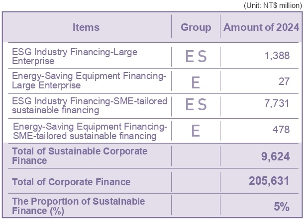
Task: Click Energy-Saving Equipment Financing-SME-tailored row label
Action: tap(90, 131)
